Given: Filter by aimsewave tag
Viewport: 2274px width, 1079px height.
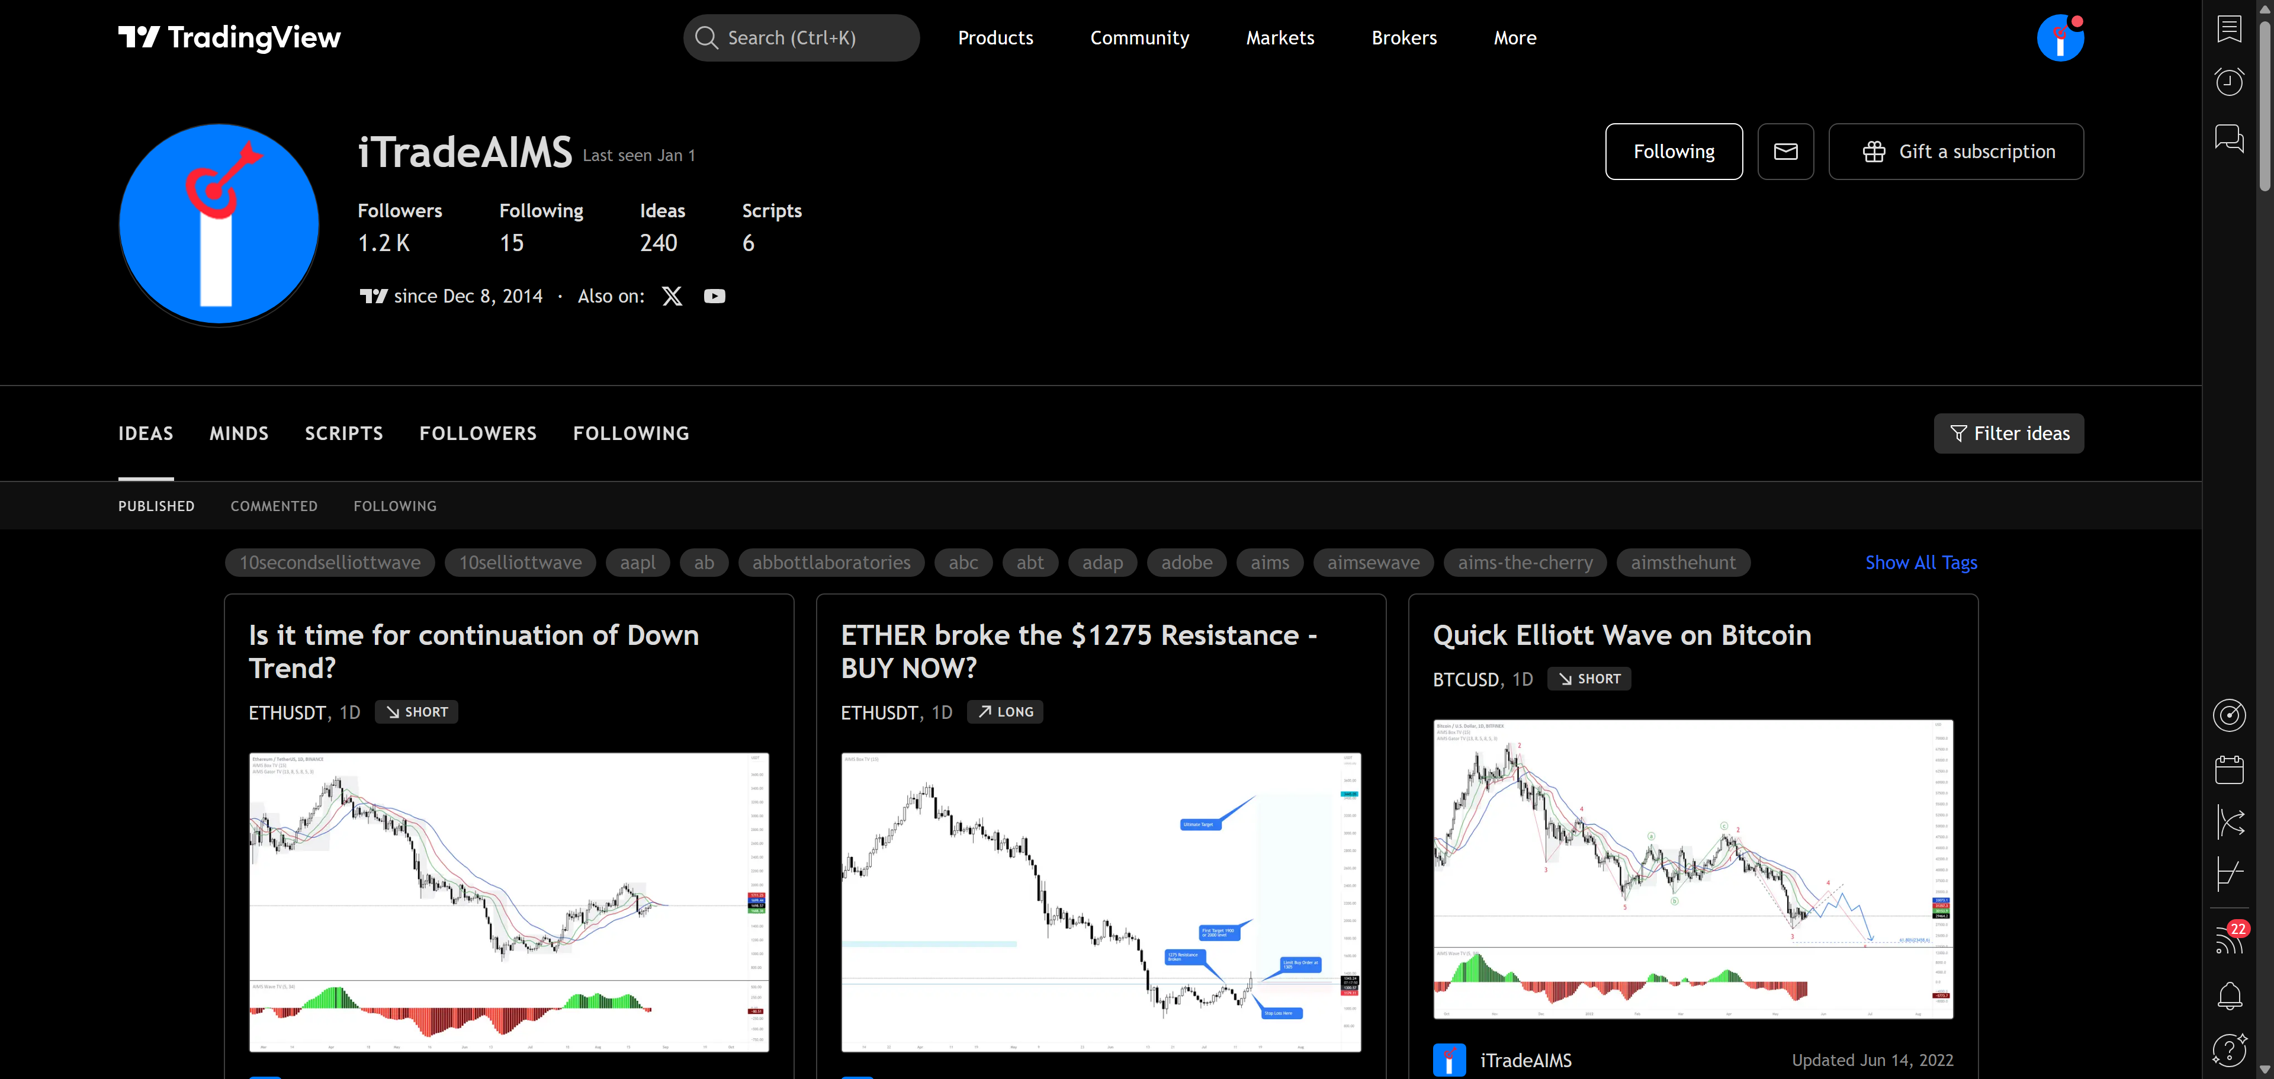Looking at the screenshot, I should tap(1374, 563).
